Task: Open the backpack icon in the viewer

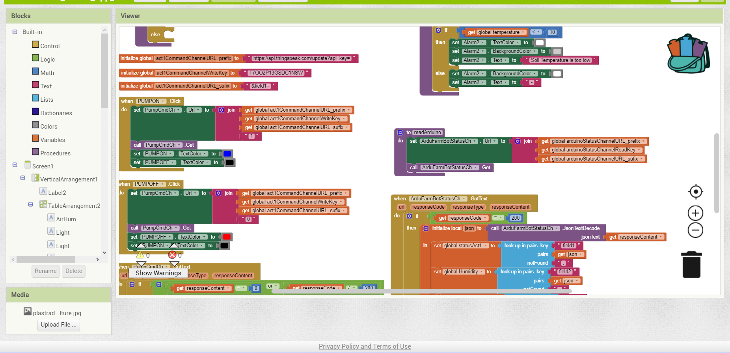Action: (688, 54)
